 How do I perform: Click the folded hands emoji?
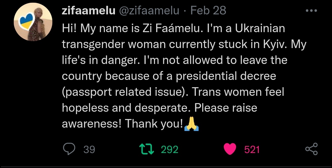(x=192, y=124)
